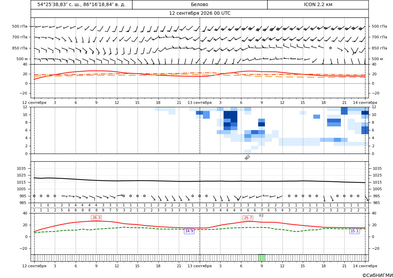This screenshot has height=278, width=393.
Task: Click the 1035 pressure axis label on the left
Action: pos(22,168)
